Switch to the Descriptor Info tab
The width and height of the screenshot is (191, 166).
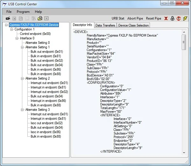click(x=82, y=25)
